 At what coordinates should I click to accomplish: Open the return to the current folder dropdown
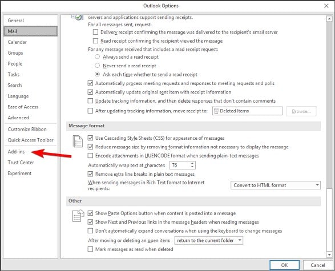(x=208, y=240)
